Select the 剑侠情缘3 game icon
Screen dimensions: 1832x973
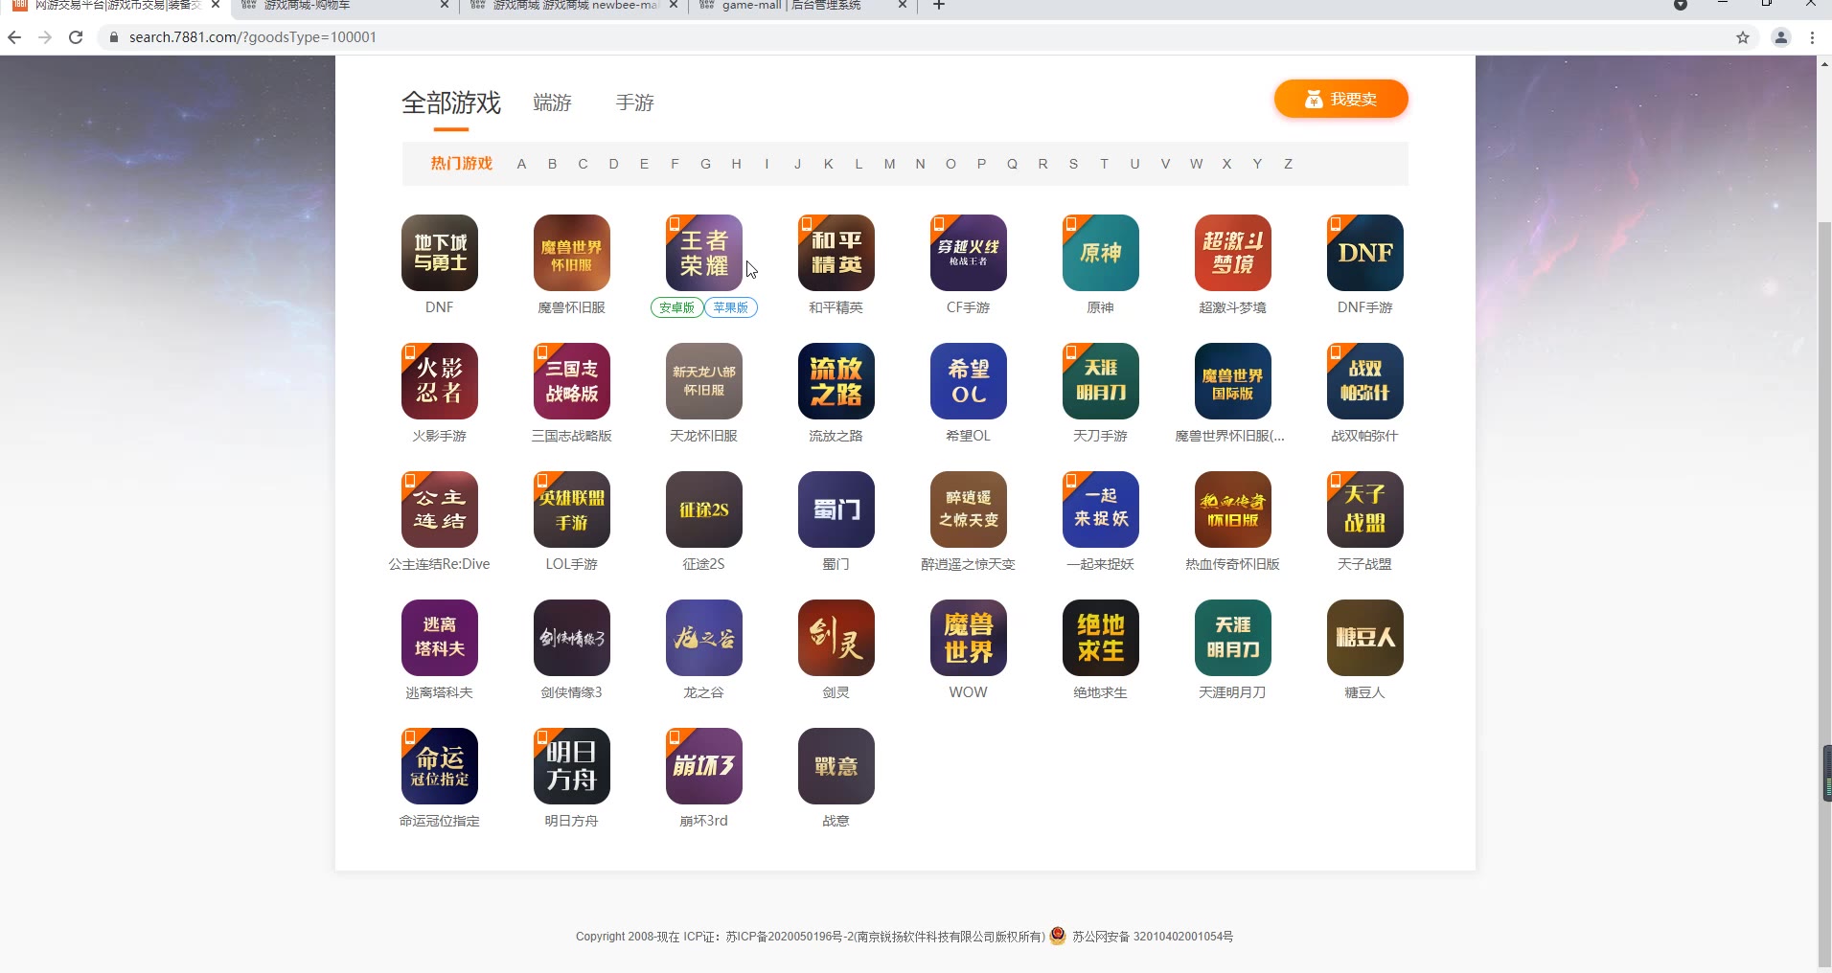tap(572, 638)
